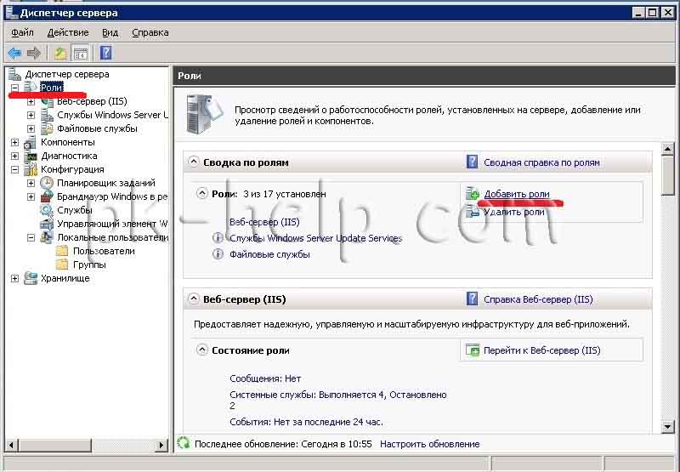Select the Диспетчер сервера root icon
The image size is (680, 472).
pyautogui.click(x=14, y=74)
